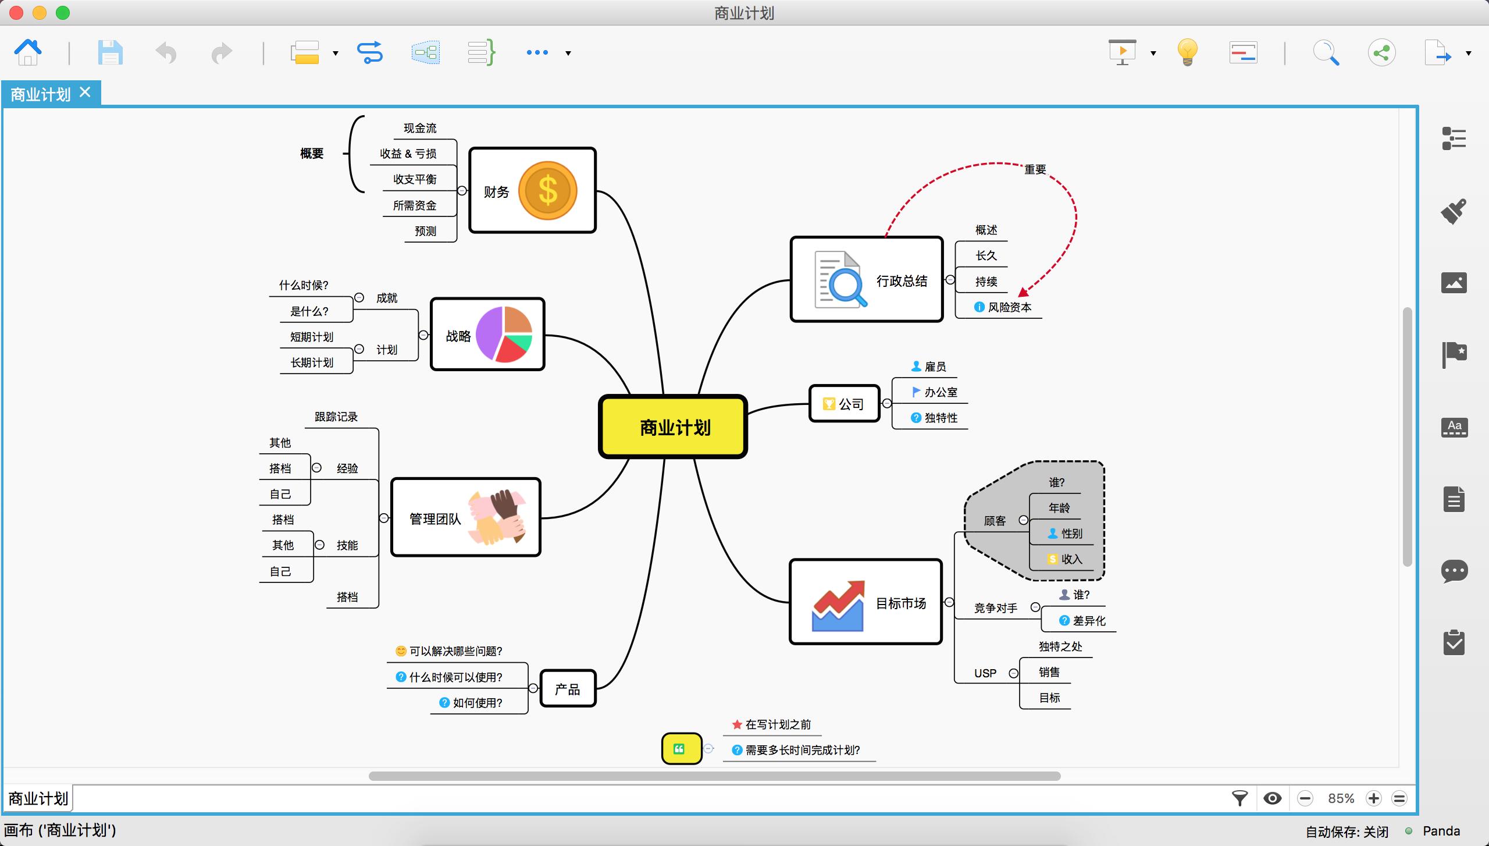This screenshot has width=1489, height=846.
Task: Reset zoom with equals button
Action: pyautogui.click(x=1399, y=798)
